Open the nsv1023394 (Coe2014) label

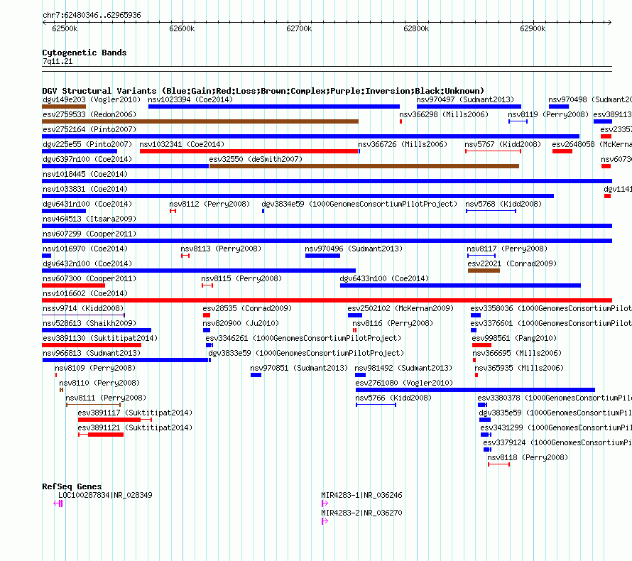(x=190, y=99)
